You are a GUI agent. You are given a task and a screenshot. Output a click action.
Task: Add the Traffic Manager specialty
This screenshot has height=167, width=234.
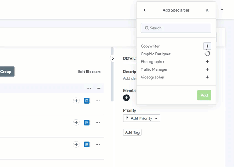click(x=207, y=69)
